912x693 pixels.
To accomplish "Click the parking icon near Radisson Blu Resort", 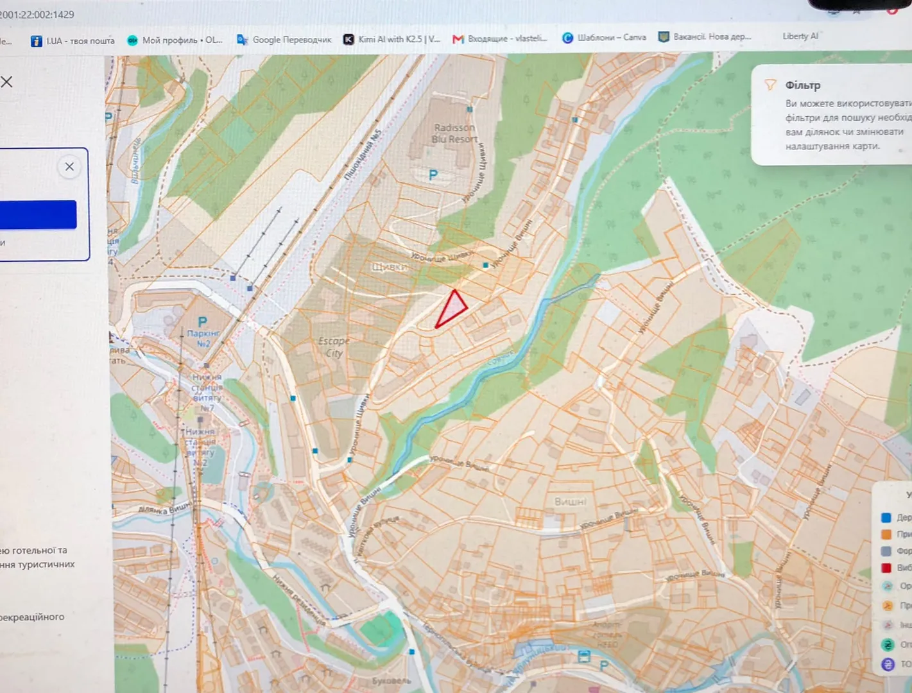I will click(x=433, y=175).
